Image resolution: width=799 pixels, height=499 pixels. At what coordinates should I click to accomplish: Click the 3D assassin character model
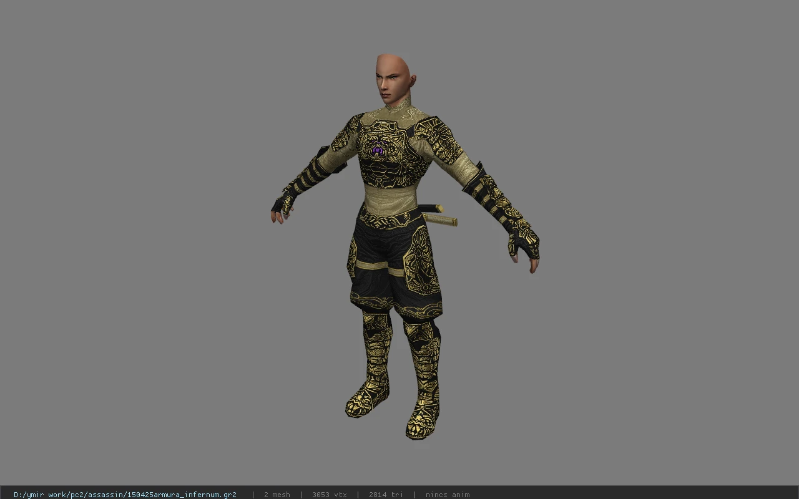click(404, 246)
